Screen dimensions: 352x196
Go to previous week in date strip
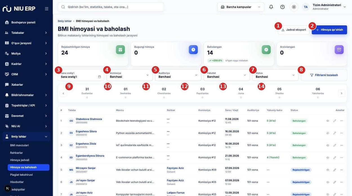point(63,93)
